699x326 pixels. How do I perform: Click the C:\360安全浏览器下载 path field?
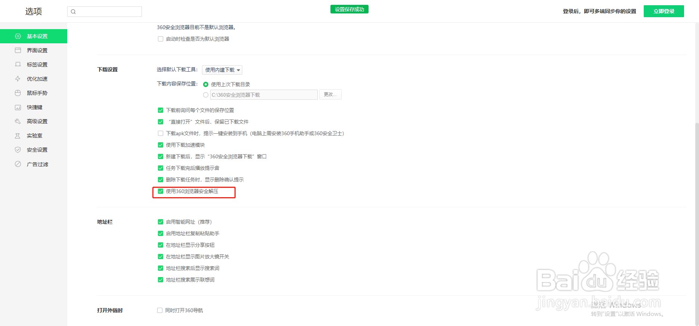264,95
